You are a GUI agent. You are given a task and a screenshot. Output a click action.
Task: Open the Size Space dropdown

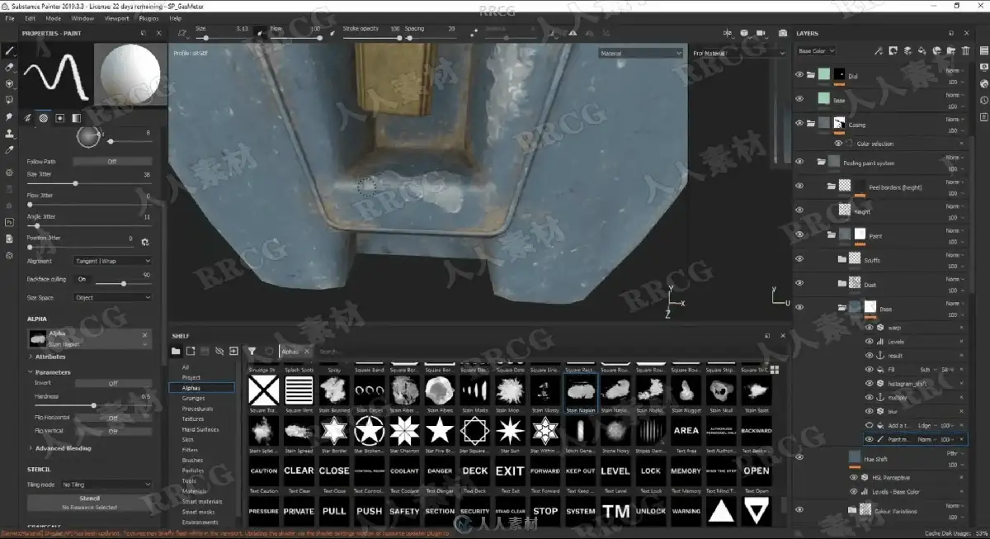pos(113,297)
